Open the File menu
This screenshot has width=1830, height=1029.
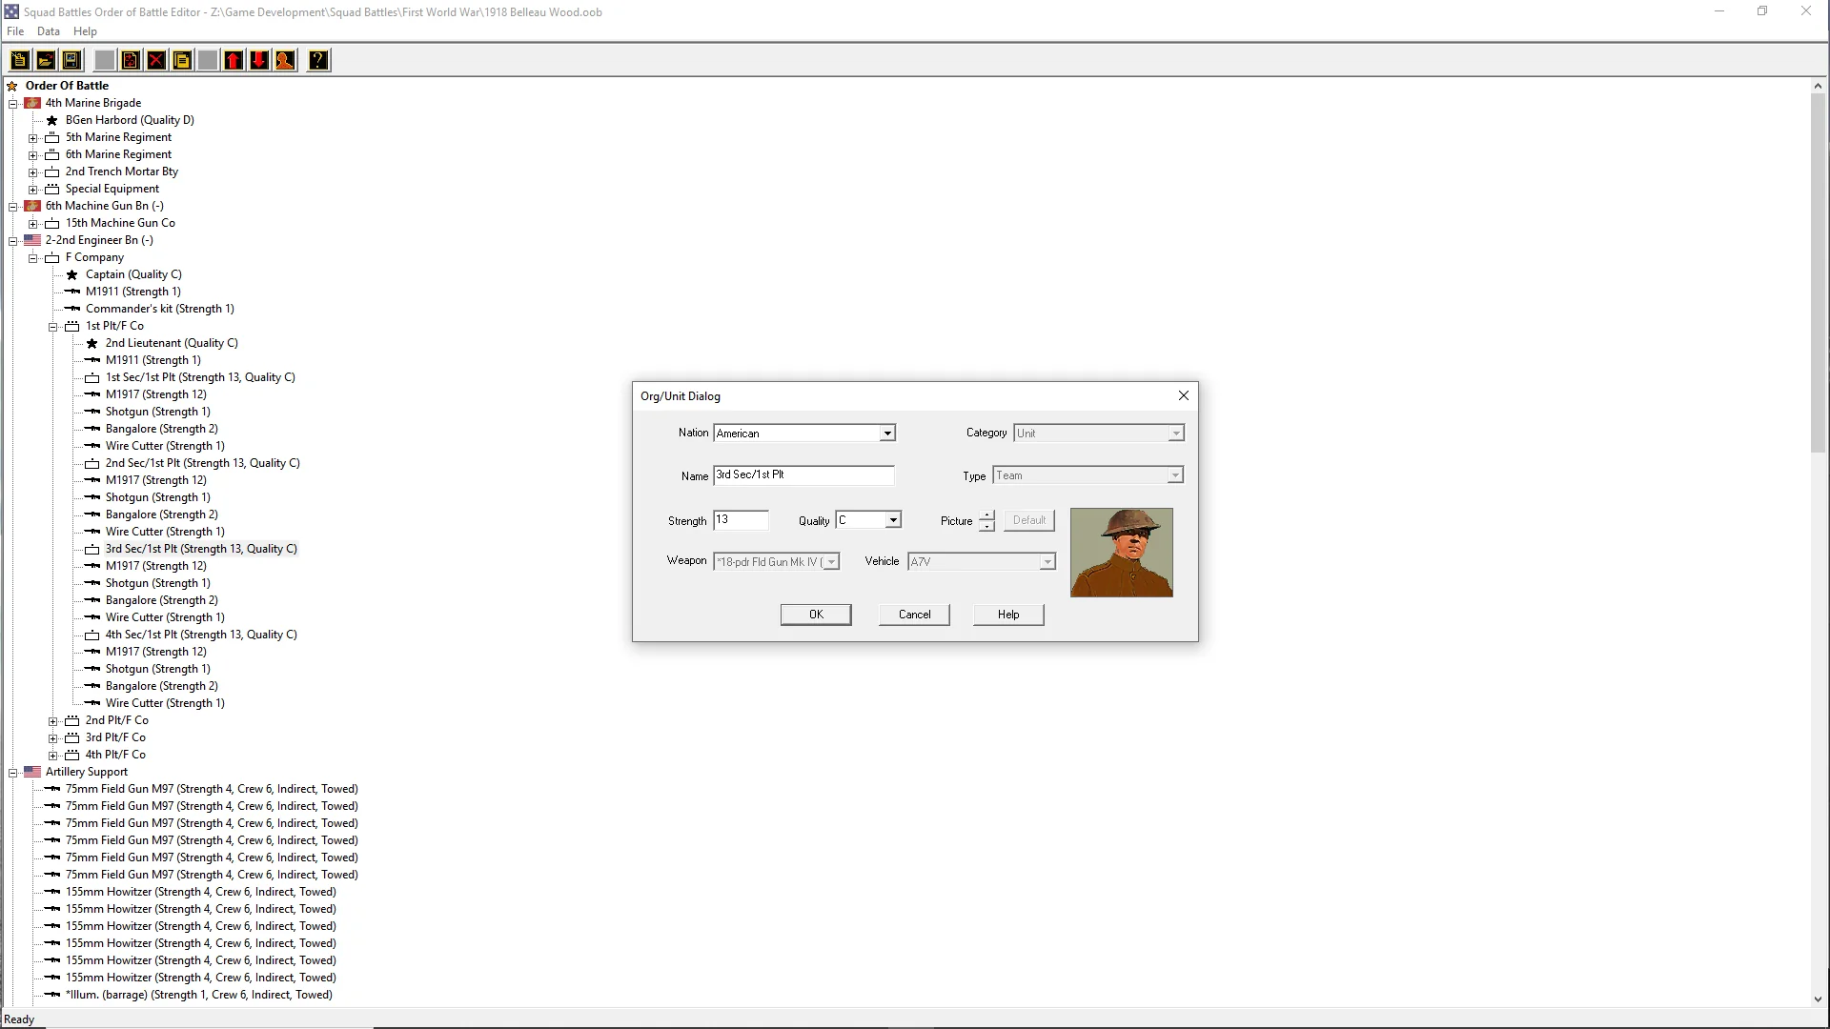coord(15,31)
